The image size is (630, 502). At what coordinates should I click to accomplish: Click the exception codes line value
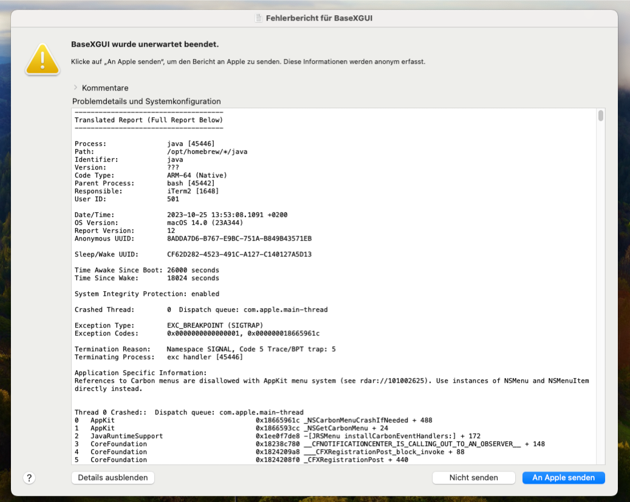244,333
